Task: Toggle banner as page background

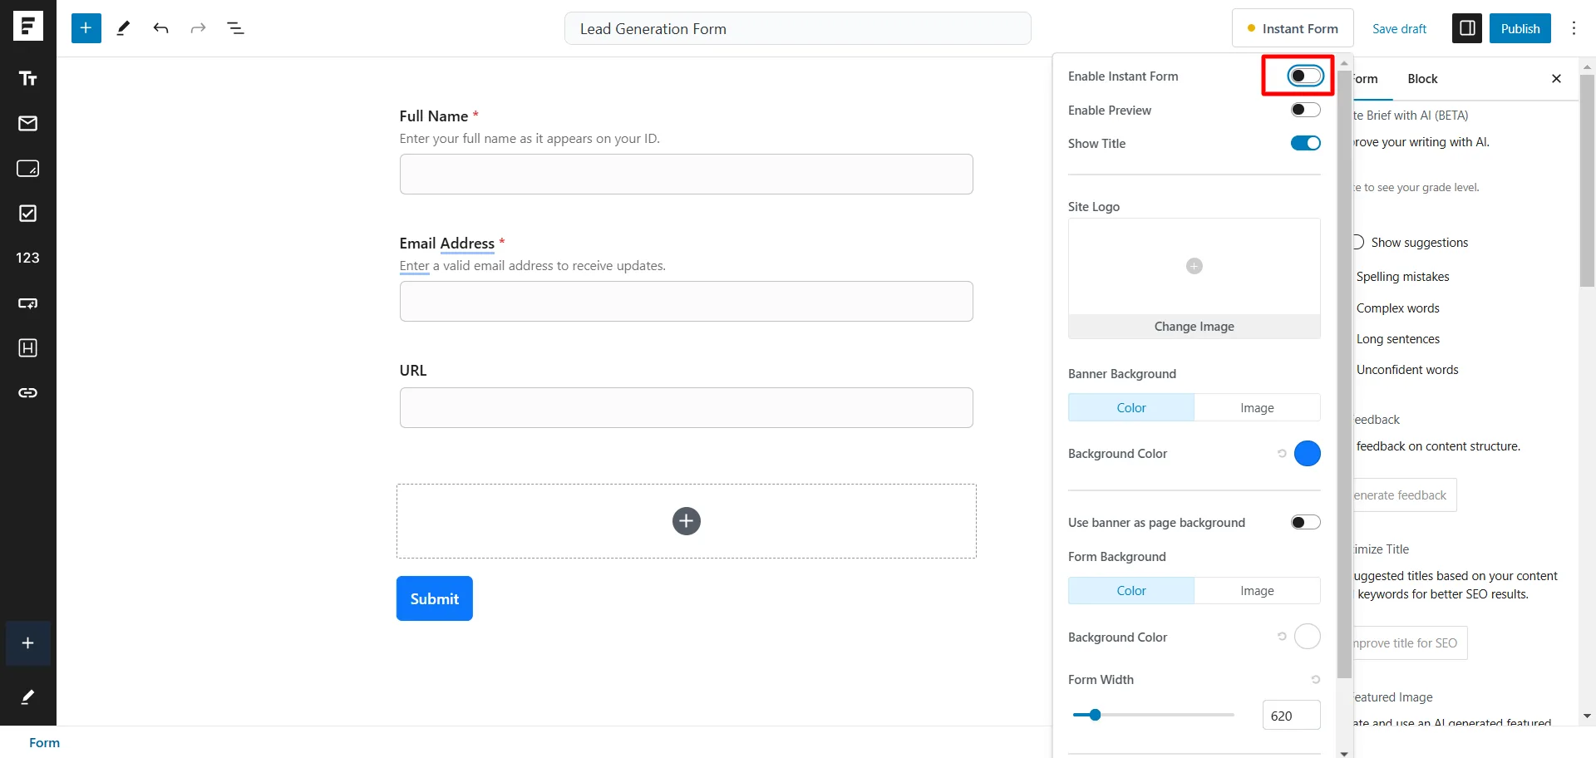Action: [x=1304, y=521]
